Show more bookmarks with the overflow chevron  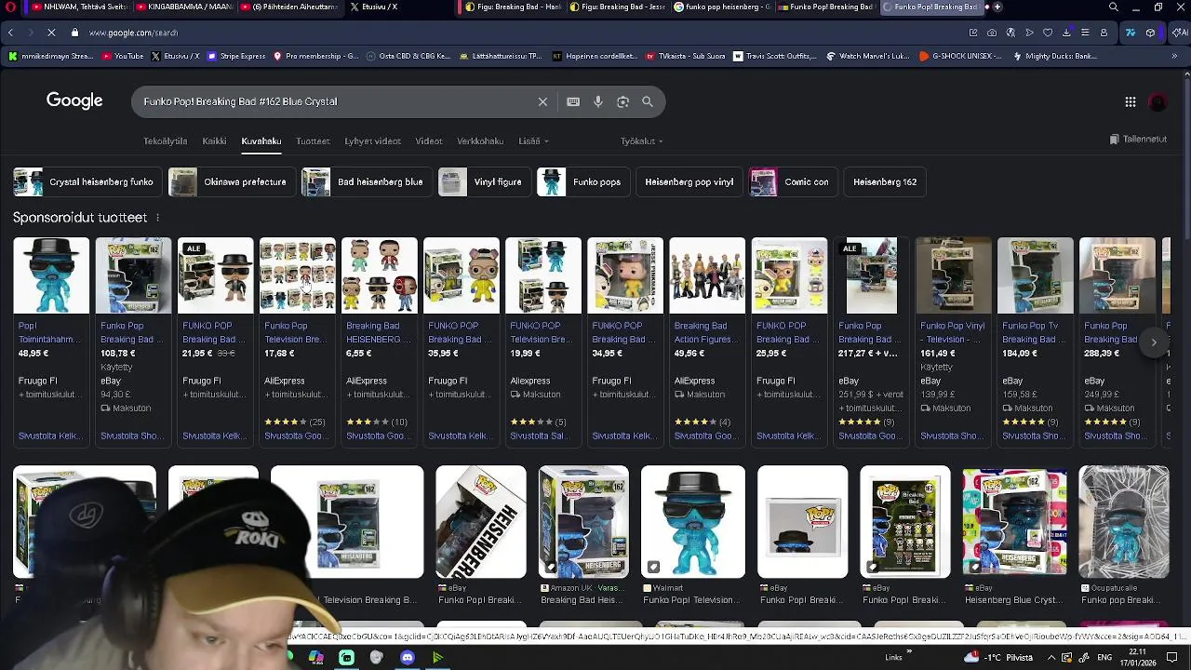1174,56
